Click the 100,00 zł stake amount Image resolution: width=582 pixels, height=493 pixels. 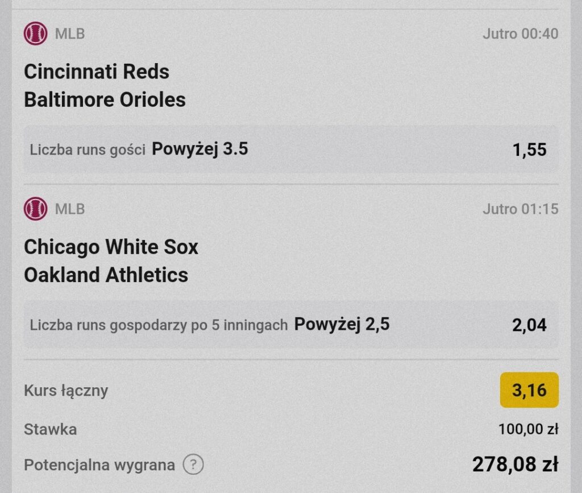point(528,429)
